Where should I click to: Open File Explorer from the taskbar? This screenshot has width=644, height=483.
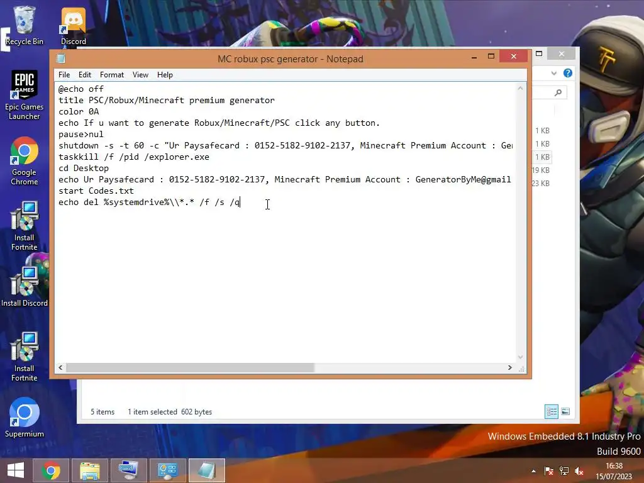pyautogui.click(x=90, y=470)
